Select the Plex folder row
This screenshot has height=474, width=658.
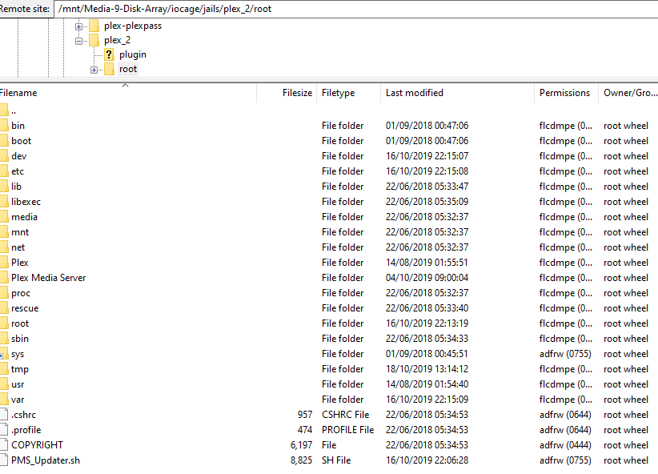tap(329, 263)
